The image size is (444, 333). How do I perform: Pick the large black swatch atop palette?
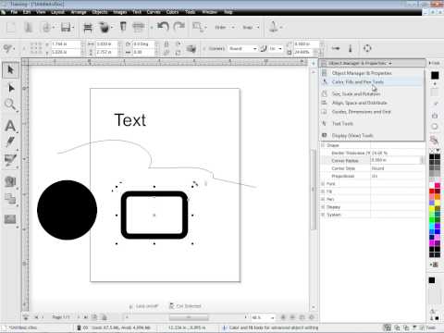435,75
